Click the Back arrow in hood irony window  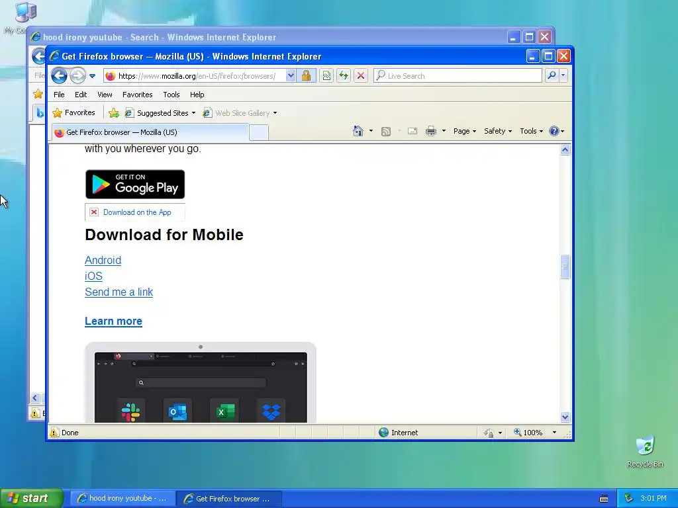(39, 56)
